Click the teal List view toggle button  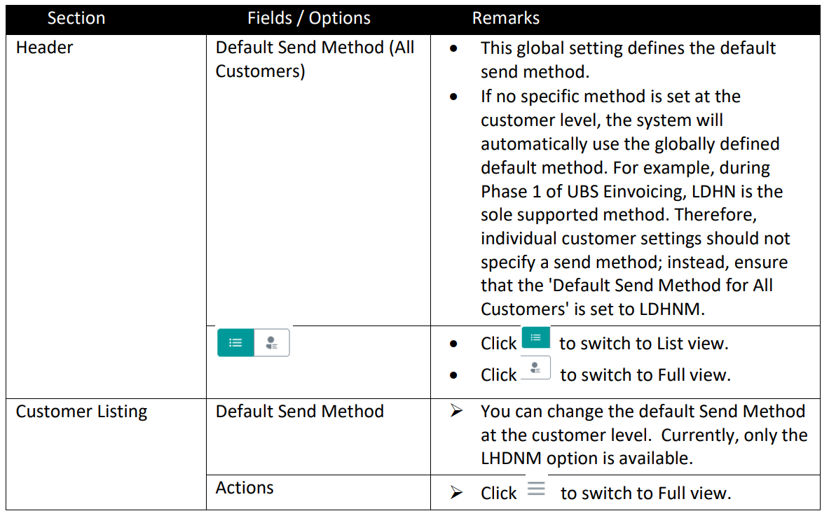pos(235,343)
